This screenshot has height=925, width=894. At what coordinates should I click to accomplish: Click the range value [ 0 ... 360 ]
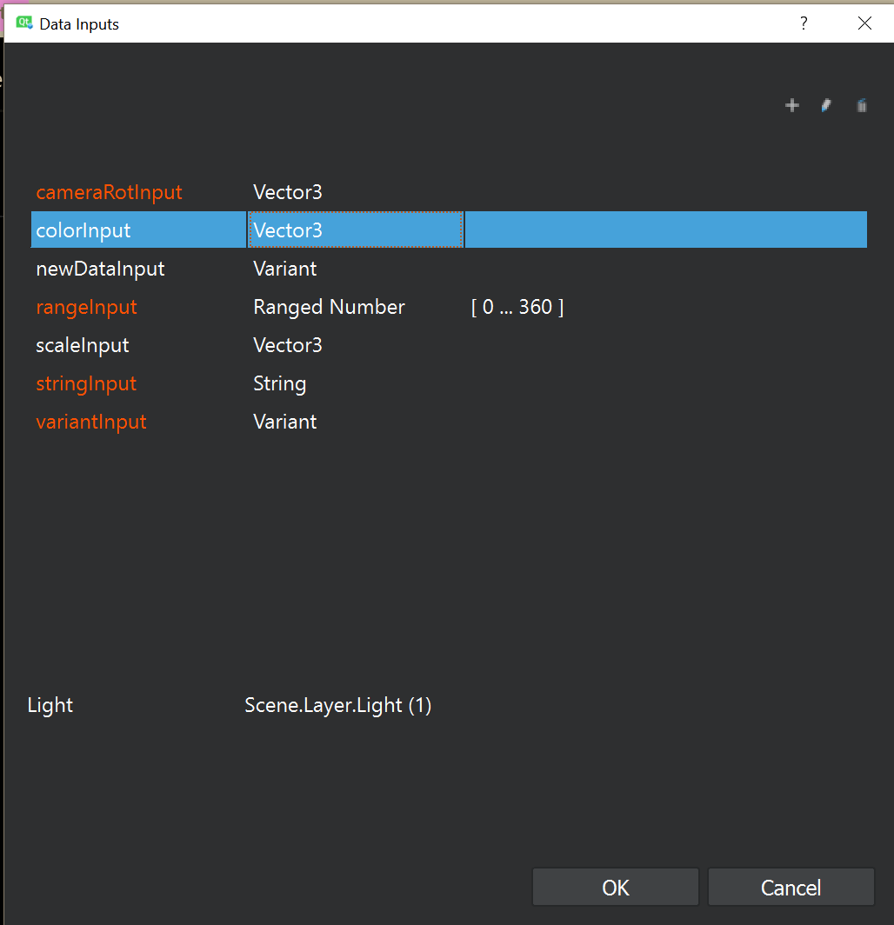[x=517, y=307]
